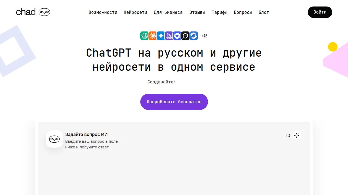Image resolution: width=348 pixels, height=195 pixels.
Task: Click the Войти login button
Action: coord(320,12)
